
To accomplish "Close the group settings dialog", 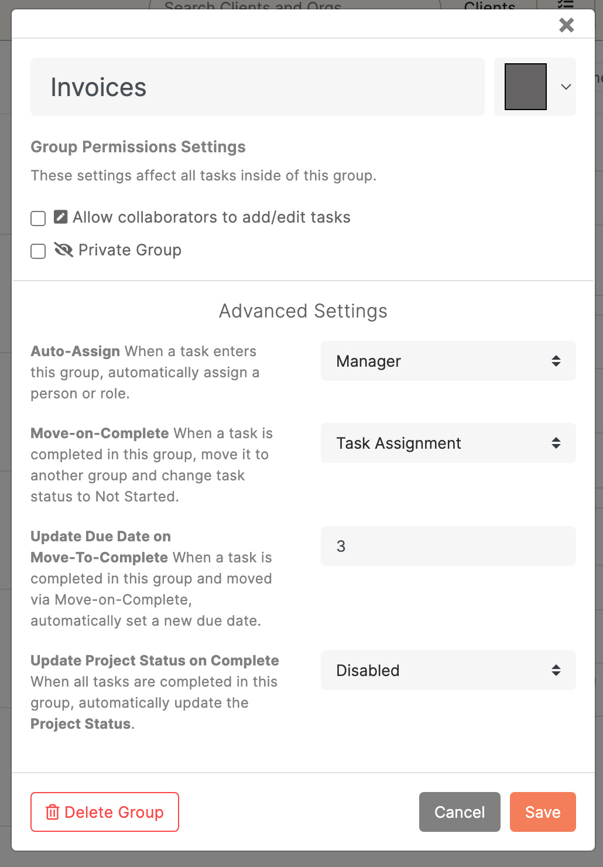I will [566, 25].
